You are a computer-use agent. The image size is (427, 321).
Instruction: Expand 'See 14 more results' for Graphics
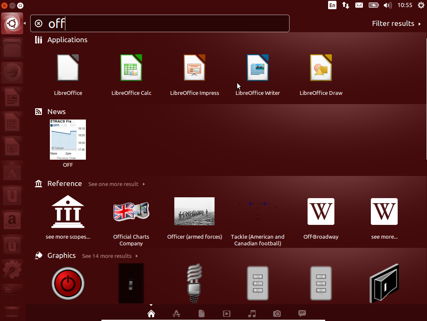click(x=110, y=256)
